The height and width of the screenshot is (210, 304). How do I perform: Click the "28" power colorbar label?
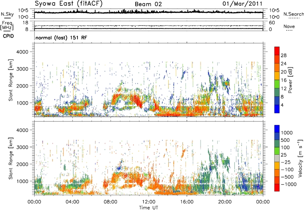tap(283, 55)
